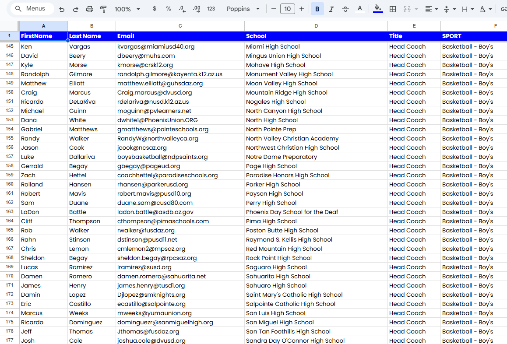Select the dwhite1@PhoenixUnion.ORG cell

pyautogui.click(x=180, y=120)
